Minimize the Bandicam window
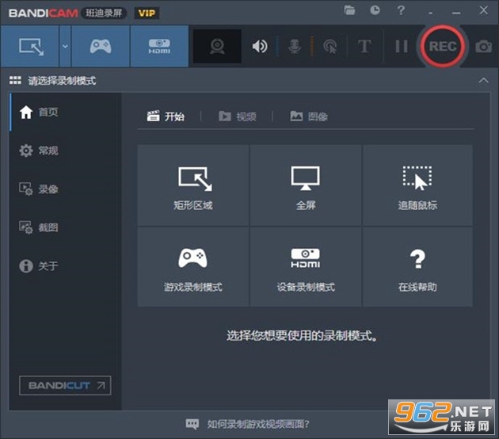 click(x=456, y=13)
